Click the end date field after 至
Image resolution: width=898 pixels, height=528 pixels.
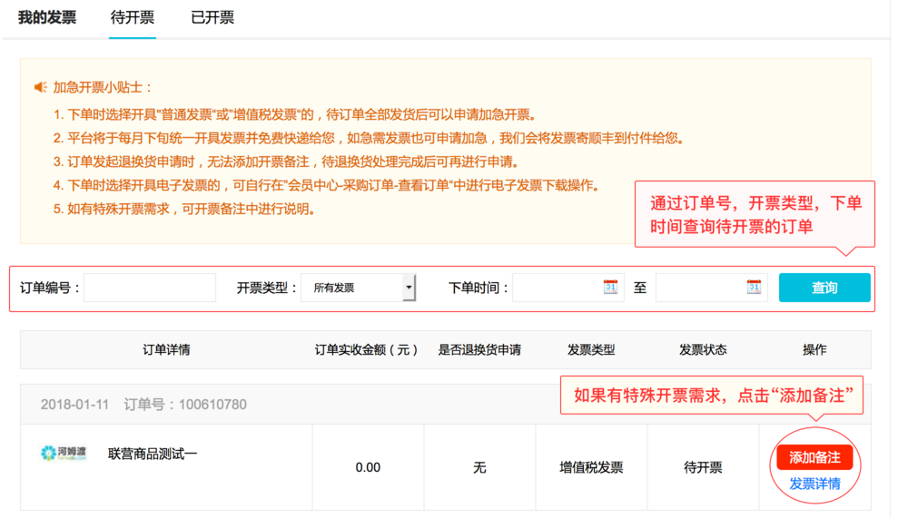(x=700, y=288)
